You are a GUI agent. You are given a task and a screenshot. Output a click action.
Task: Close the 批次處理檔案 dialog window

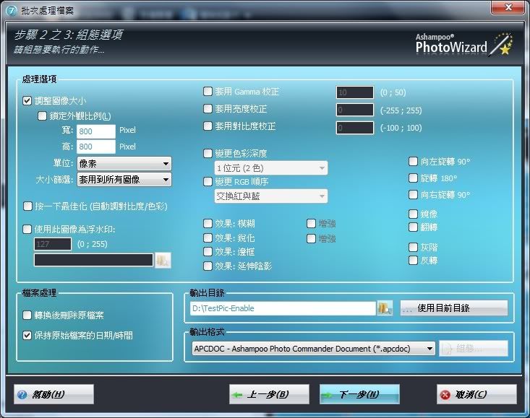[508, 8]
